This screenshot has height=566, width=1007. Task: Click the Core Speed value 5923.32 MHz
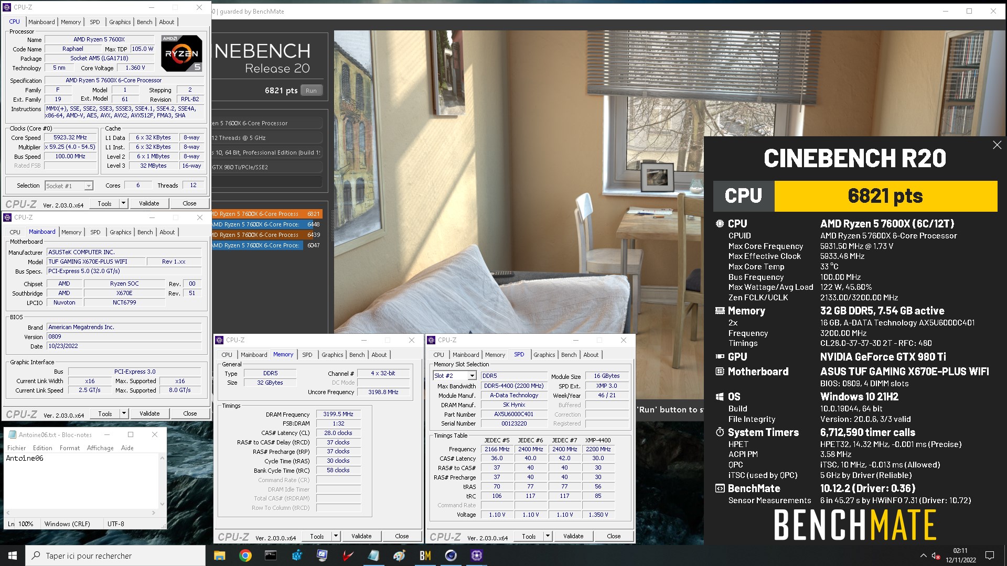point(70,137)
